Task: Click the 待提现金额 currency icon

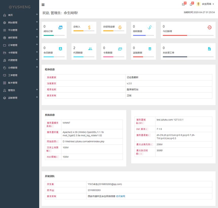Action: click(120, 27)
